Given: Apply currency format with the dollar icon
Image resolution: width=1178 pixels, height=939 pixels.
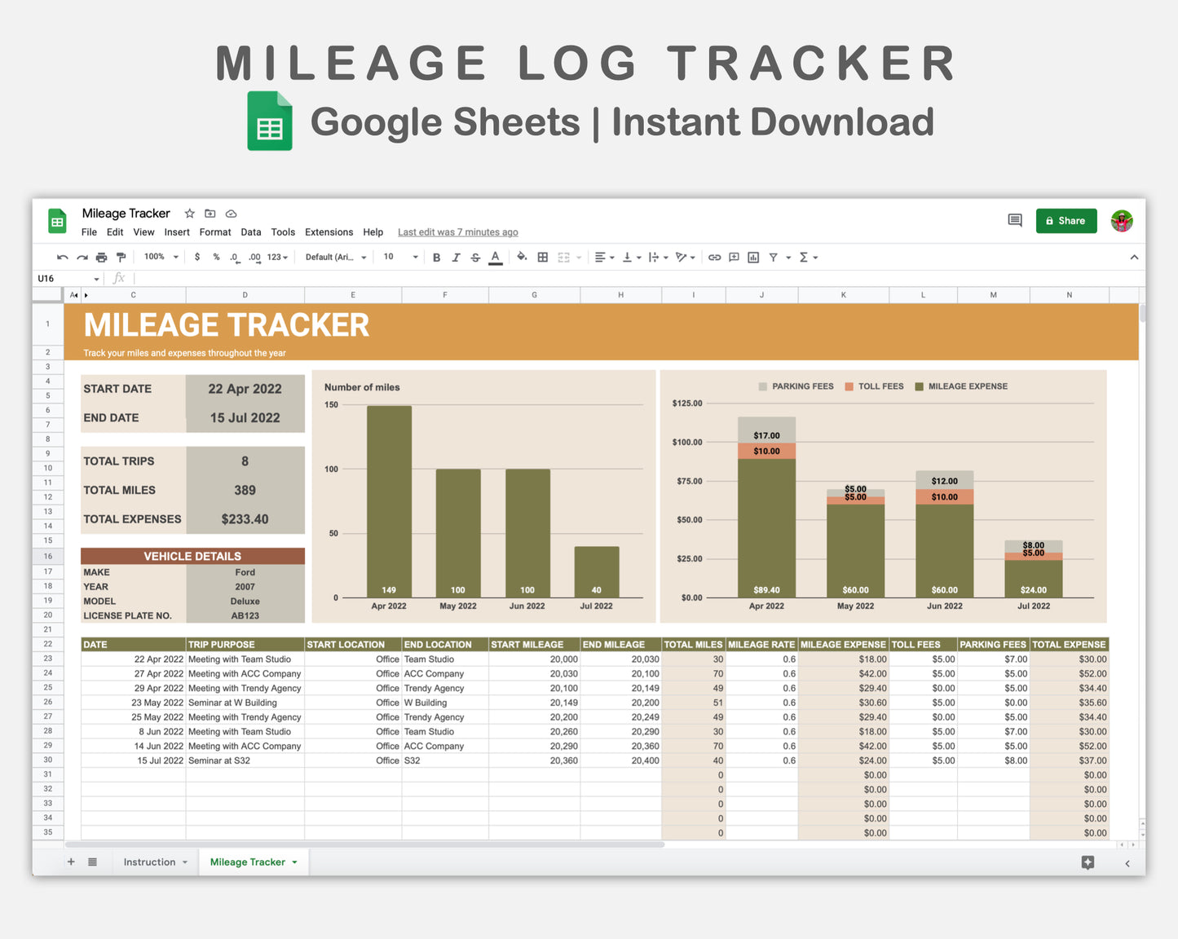Looking at the screenshot, I should [x=196, y=257].
